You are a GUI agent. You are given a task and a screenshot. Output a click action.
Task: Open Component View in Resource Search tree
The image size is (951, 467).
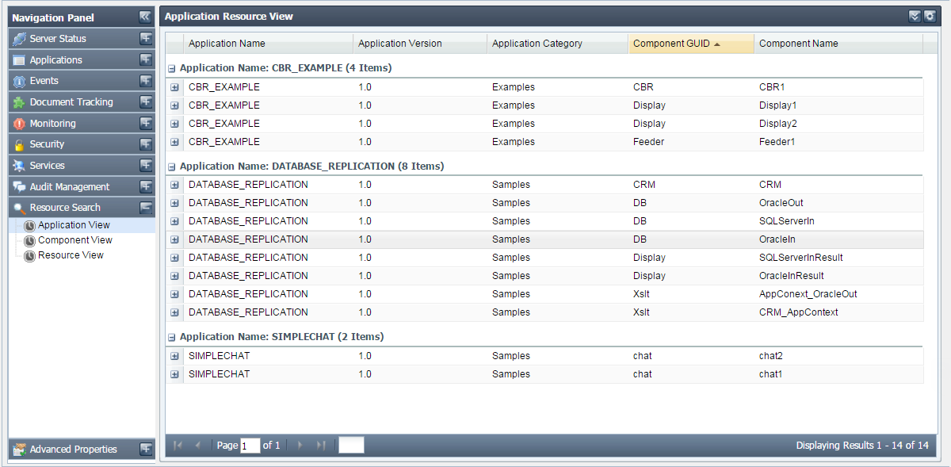tap(74, 240)
